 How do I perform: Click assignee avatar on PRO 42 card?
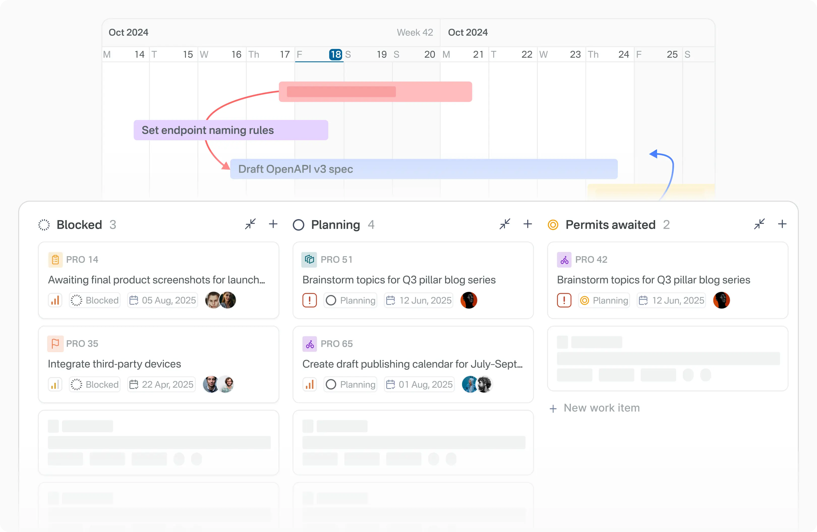[x=721, y=300]
